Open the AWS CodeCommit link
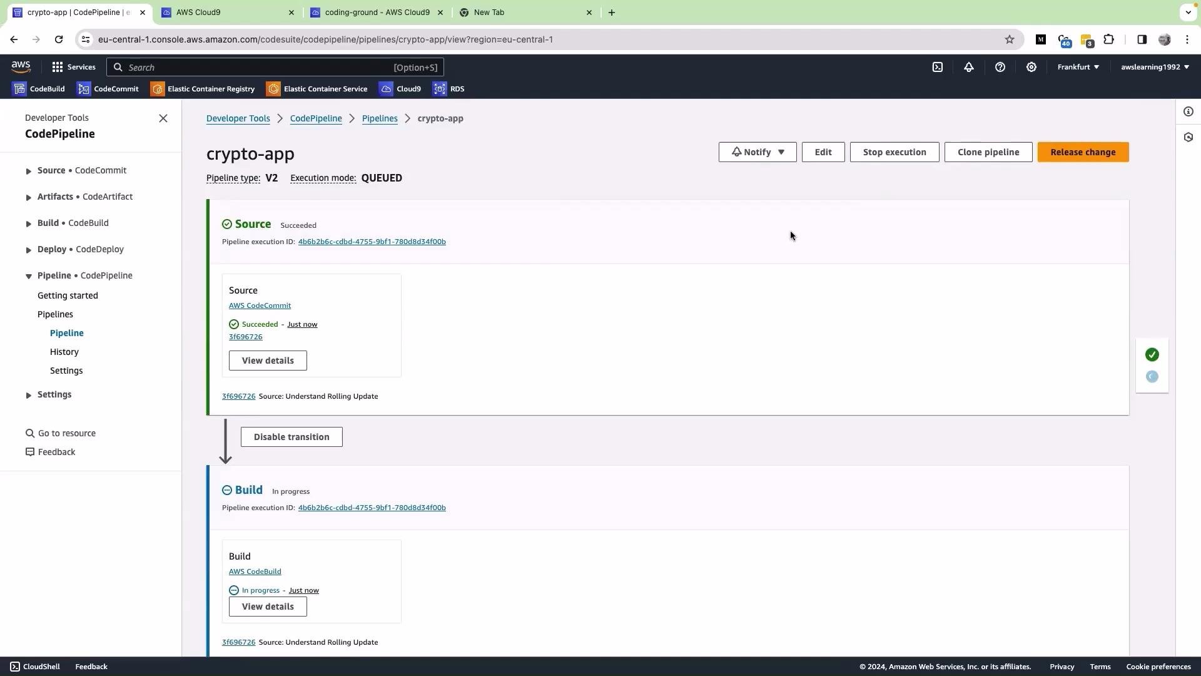Viewport: 1201px width, 676px height. point(260,305)
